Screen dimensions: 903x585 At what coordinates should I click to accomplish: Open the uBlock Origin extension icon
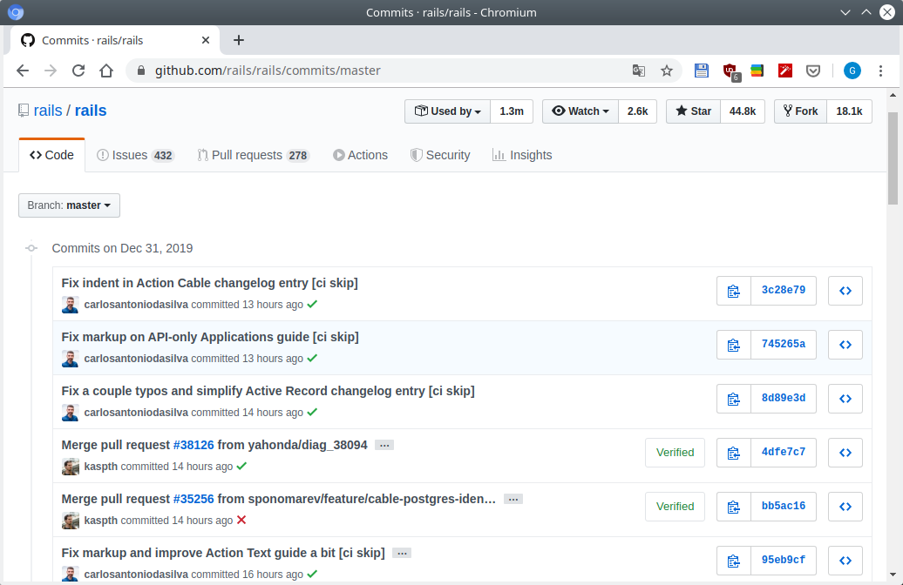(x=730, y=71)
